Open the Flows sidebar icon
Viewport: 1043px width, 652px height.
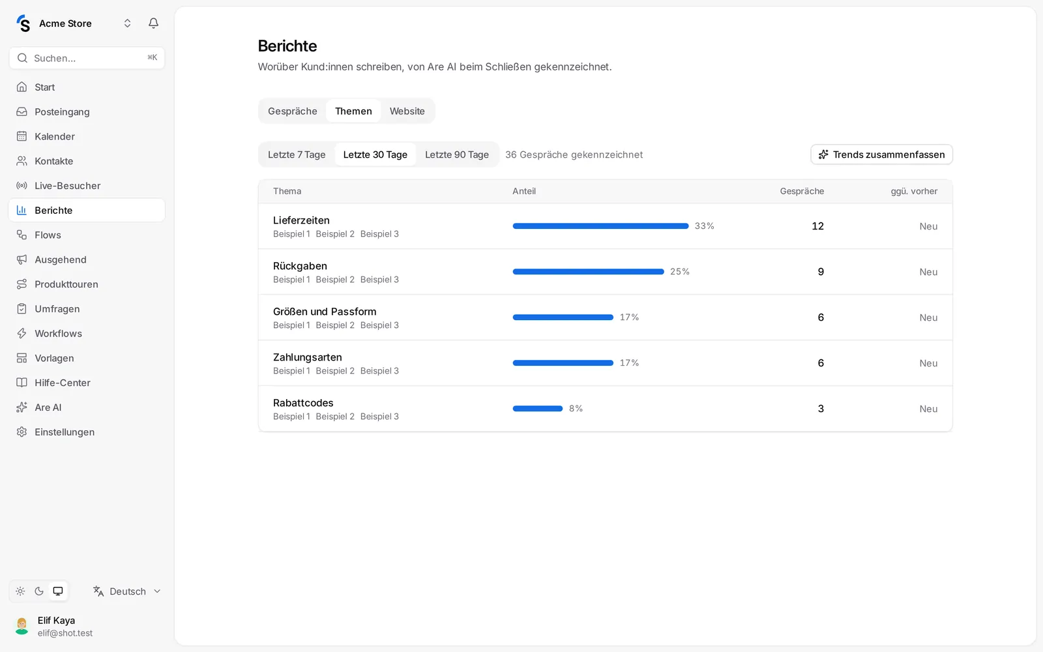[22, 235]
